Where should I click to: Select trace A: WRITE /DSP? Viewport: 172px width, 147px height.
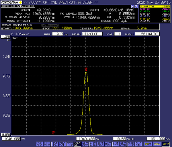click(155, 6)
